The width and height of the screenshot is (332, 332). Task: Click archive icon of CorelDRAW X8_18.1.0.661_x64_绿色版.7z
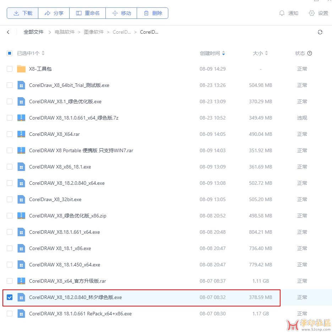(21, 118)
